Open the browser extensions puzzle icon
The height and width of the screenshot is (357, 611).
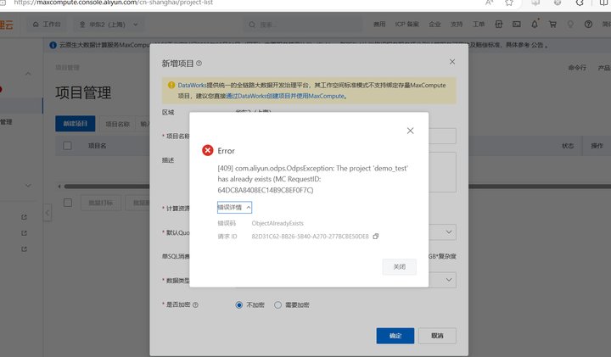tap(580, 3)
